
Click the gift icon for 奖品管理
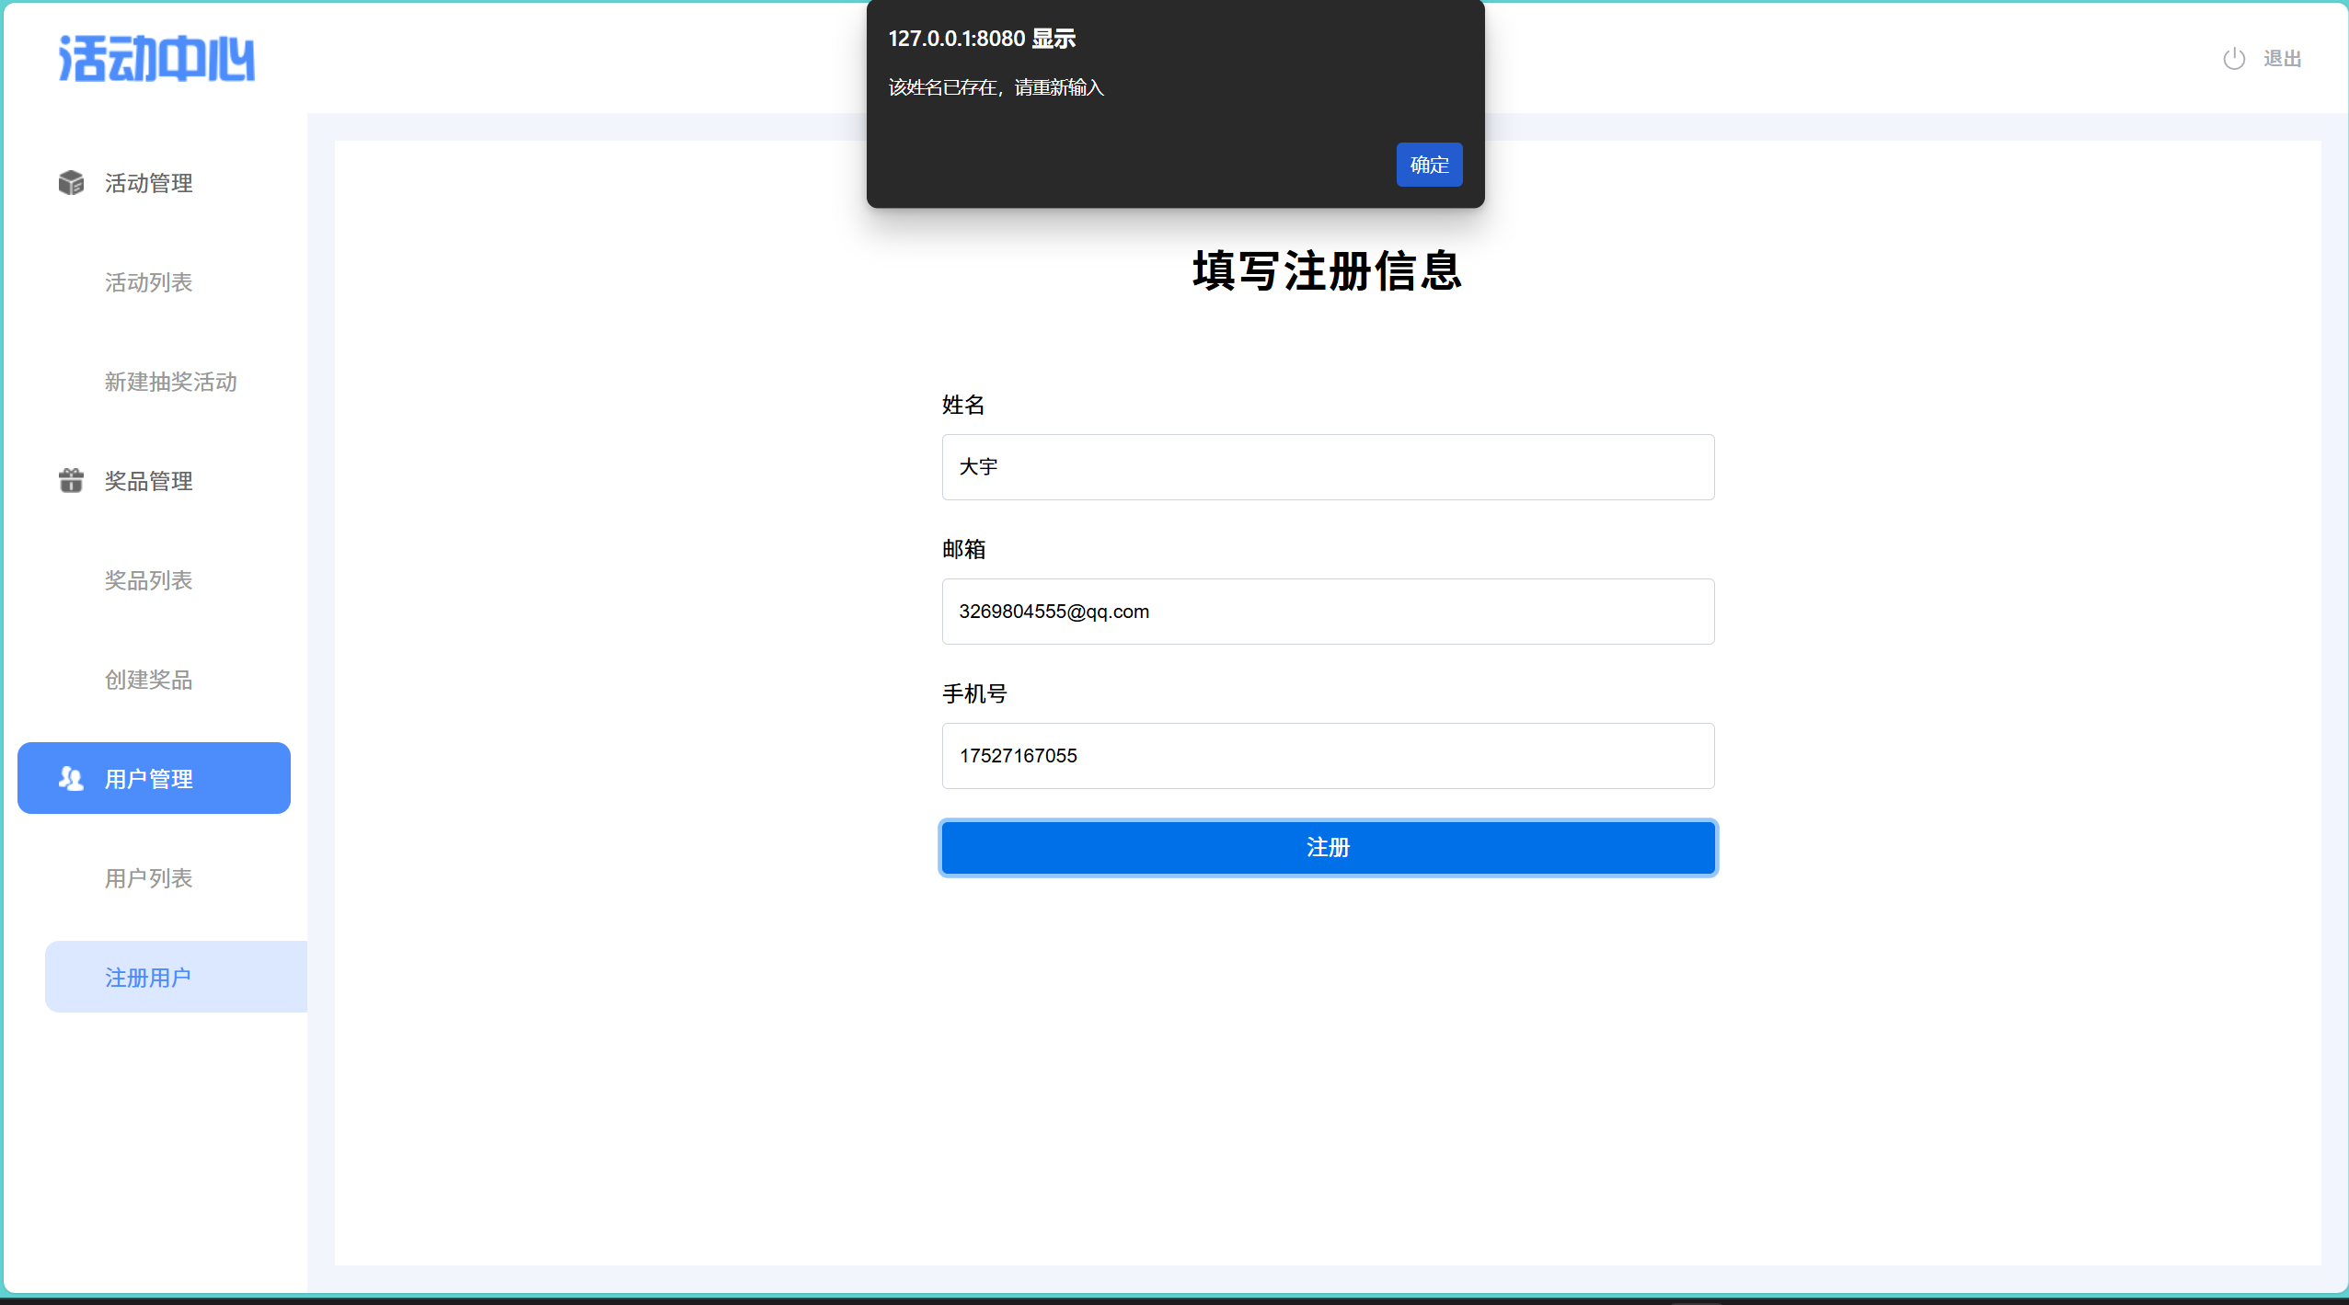[71, 481]
